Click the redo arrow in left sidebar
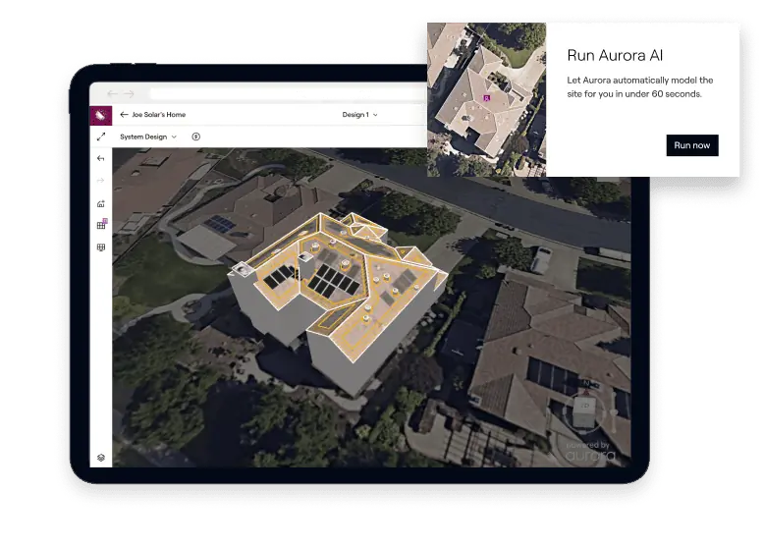Viewport: 764px width, 547px height. pos(100,181)
